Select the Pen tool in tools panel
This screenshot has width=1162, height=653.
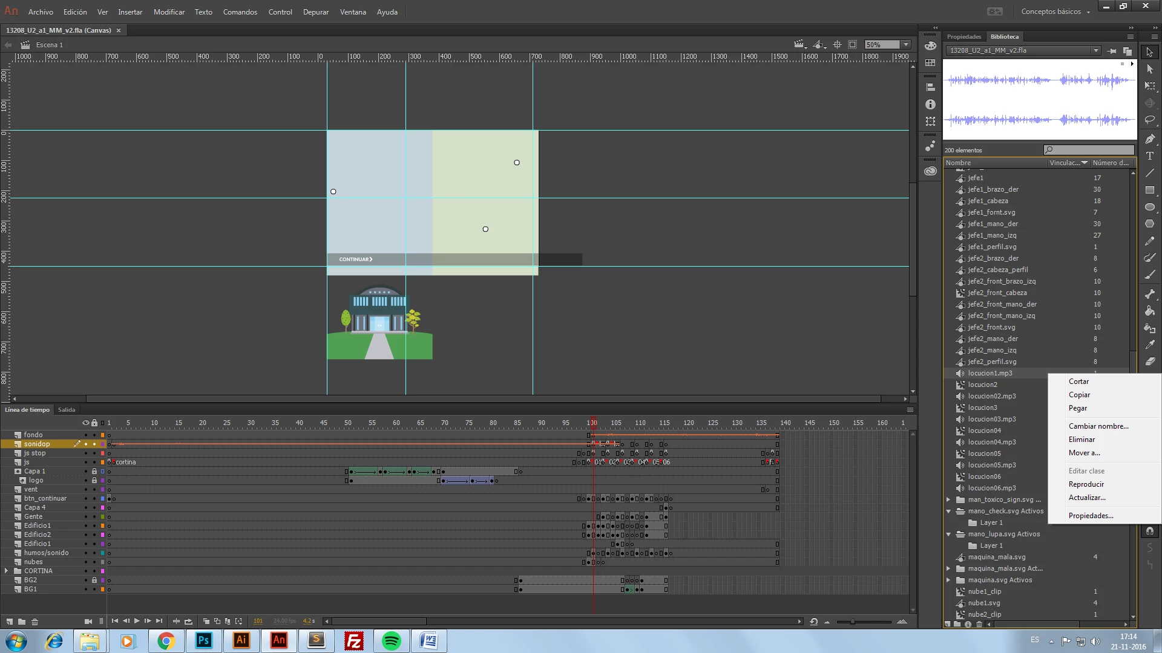(x=1149, y=139)
